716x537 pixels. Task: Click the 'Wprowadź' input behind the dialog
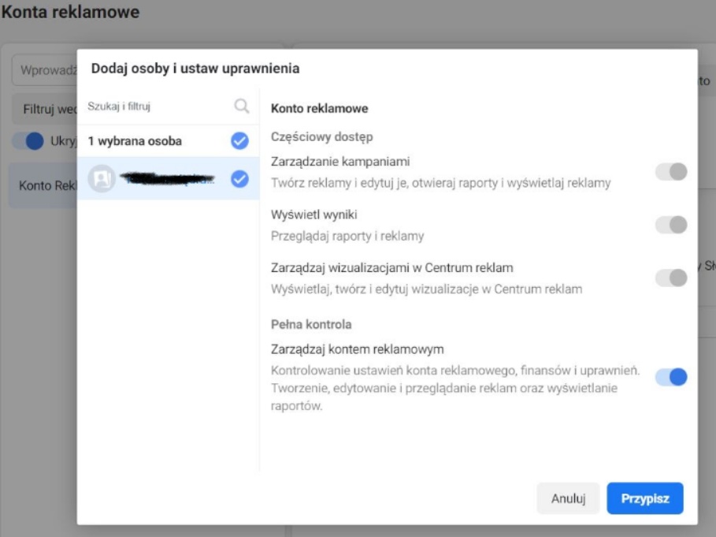tap(45, 71)
